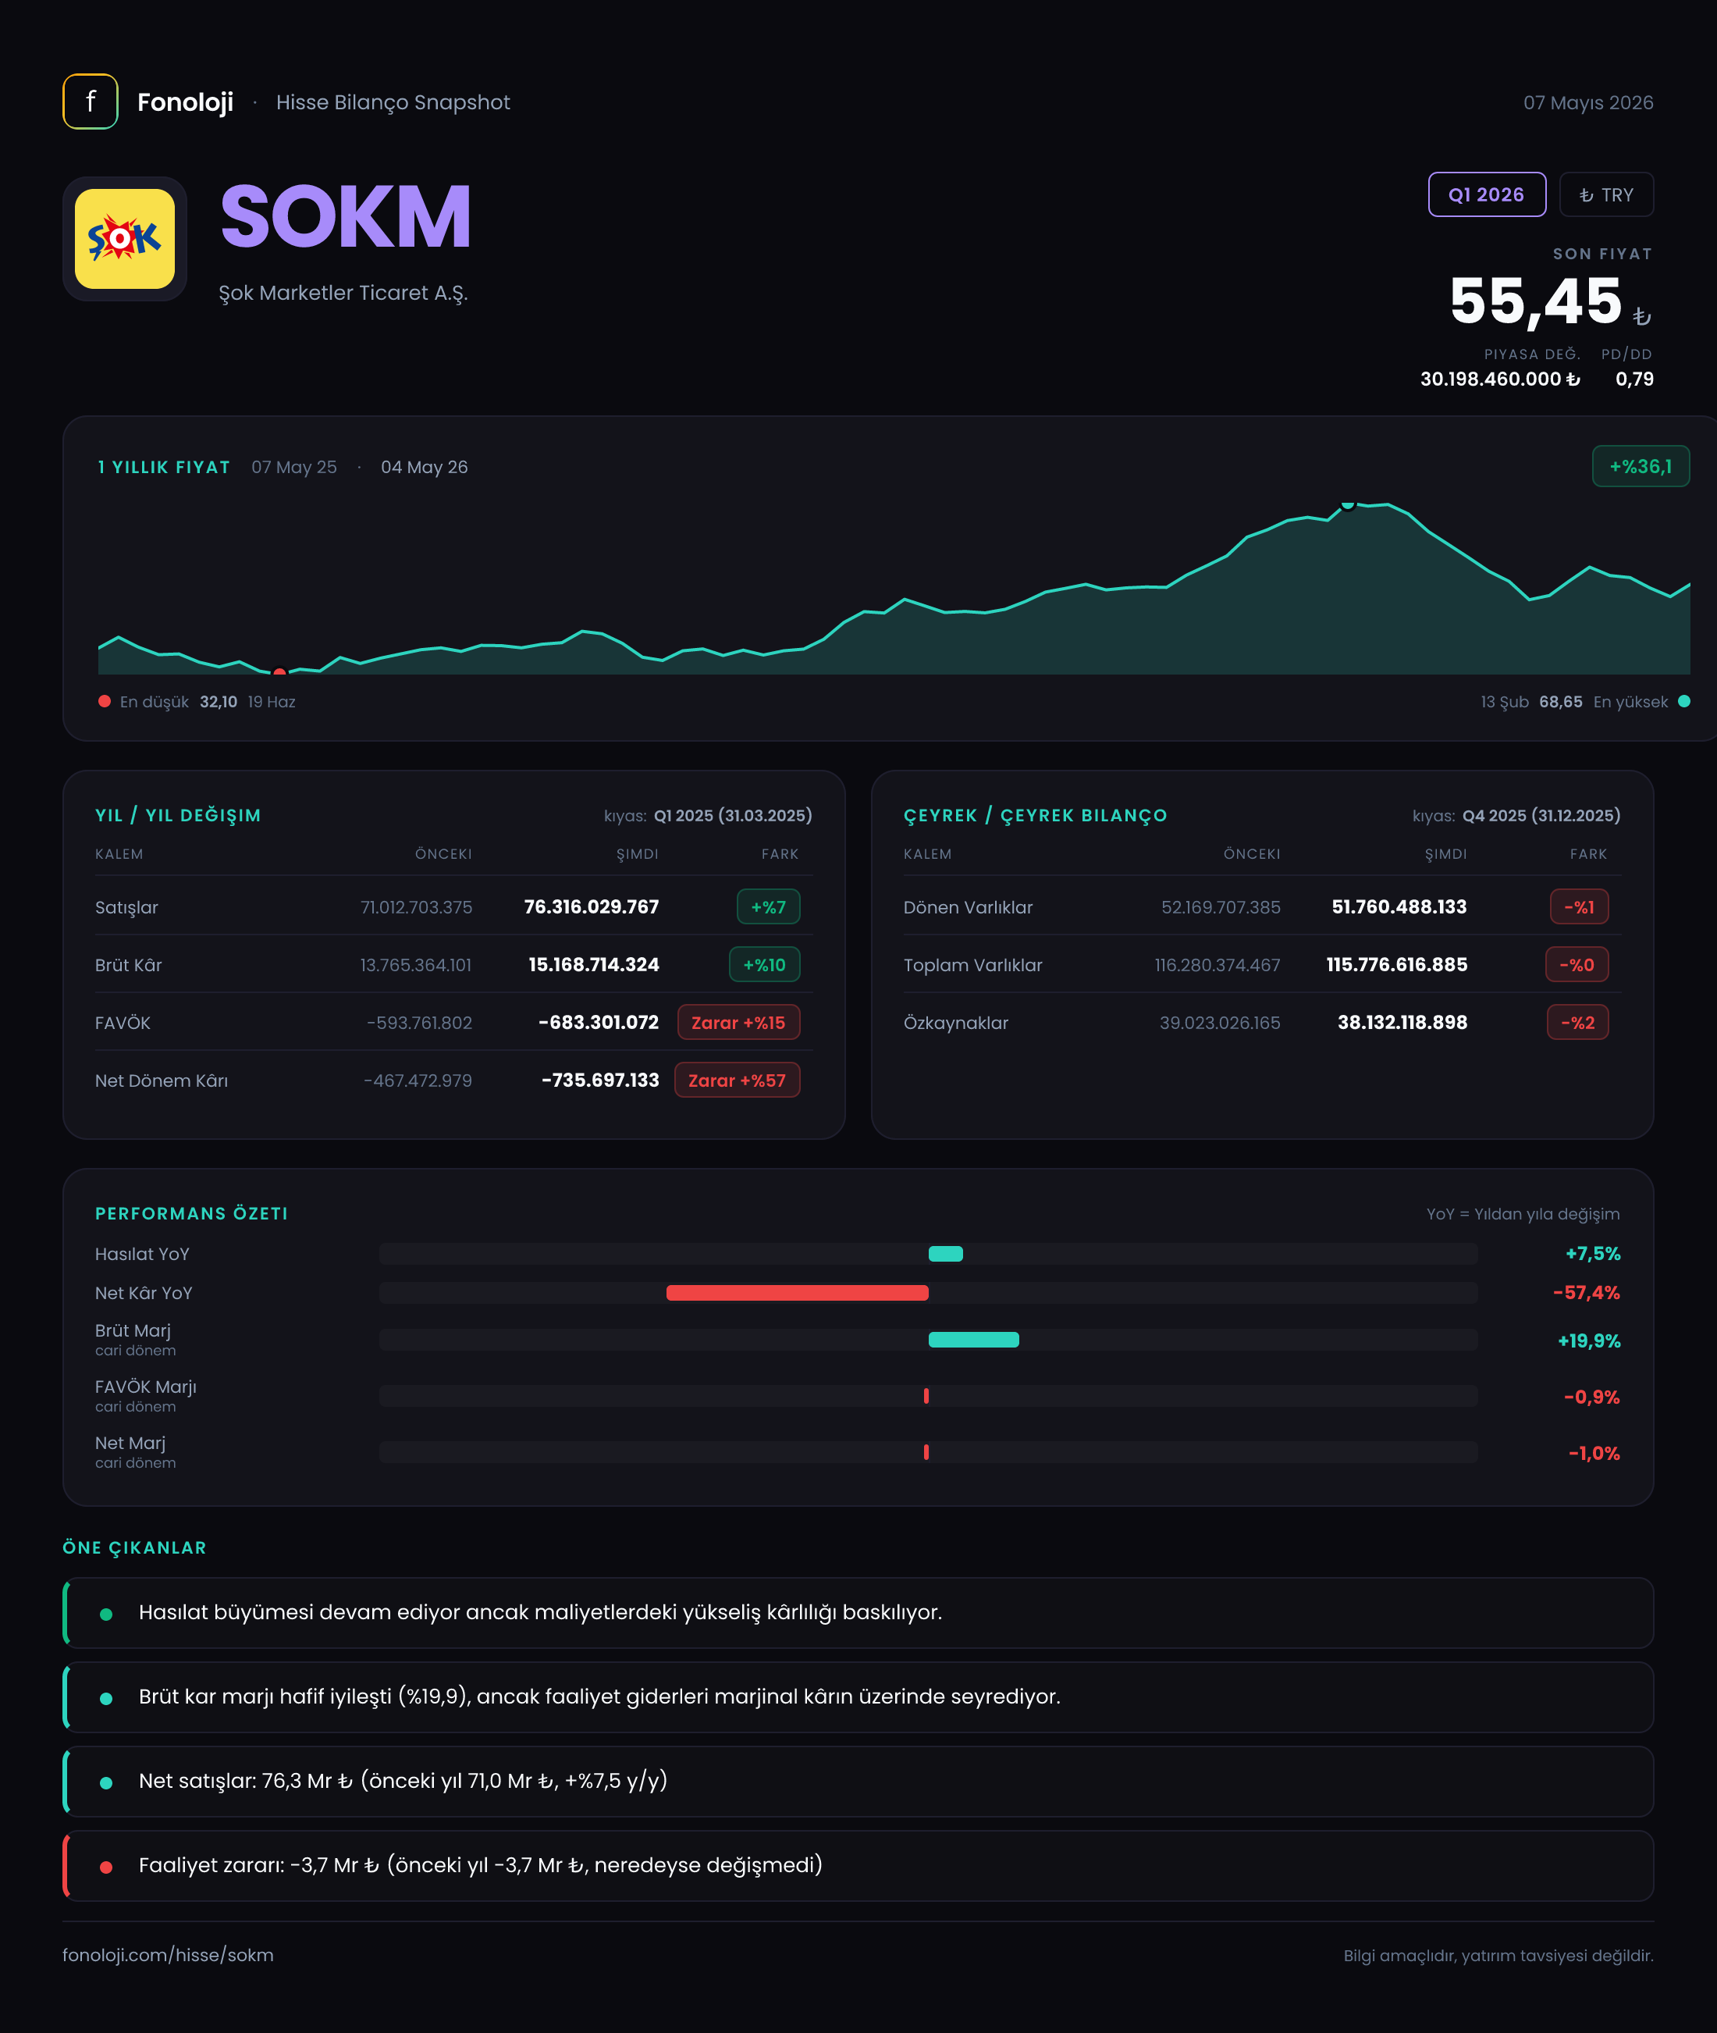Click the Brüt kar marjı hafif iyileşti highlight
1717x2033 pixels.
click(x=858, y=1696)
